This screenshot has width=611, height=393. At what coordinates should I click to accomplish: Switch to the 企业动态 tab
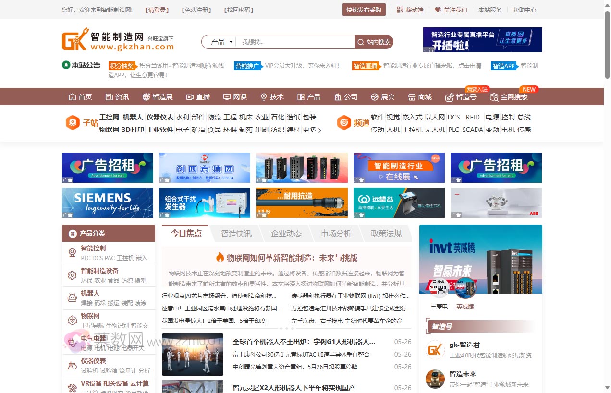click(x=287, y=234)
